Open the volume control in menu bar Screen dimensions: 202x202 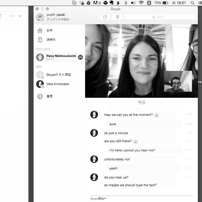click(x=133, y=3)
